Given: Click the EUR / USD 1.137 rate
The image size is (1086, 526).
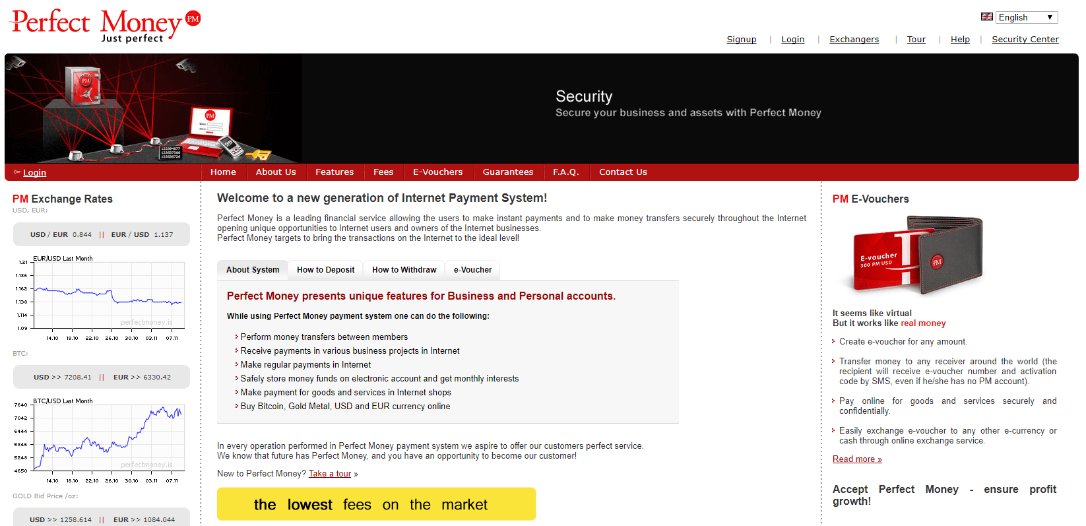Looking at the screenshot, I should (142, 235).
